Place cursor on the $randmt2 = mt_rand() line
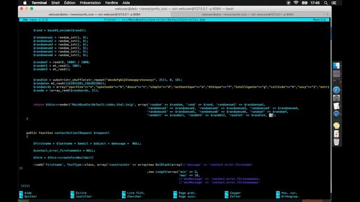Viewport: 360px width, 202px height. [x=52, y=69]
